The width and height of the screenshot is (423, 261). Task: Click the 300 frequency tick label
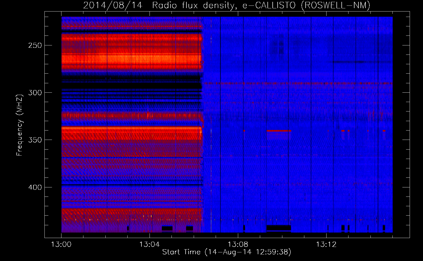[35, 93]
